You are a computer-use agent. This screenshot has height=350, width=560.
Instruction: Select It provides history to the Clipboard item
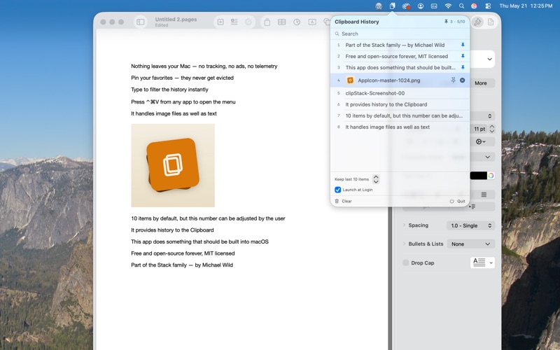[x=400, y=104]
